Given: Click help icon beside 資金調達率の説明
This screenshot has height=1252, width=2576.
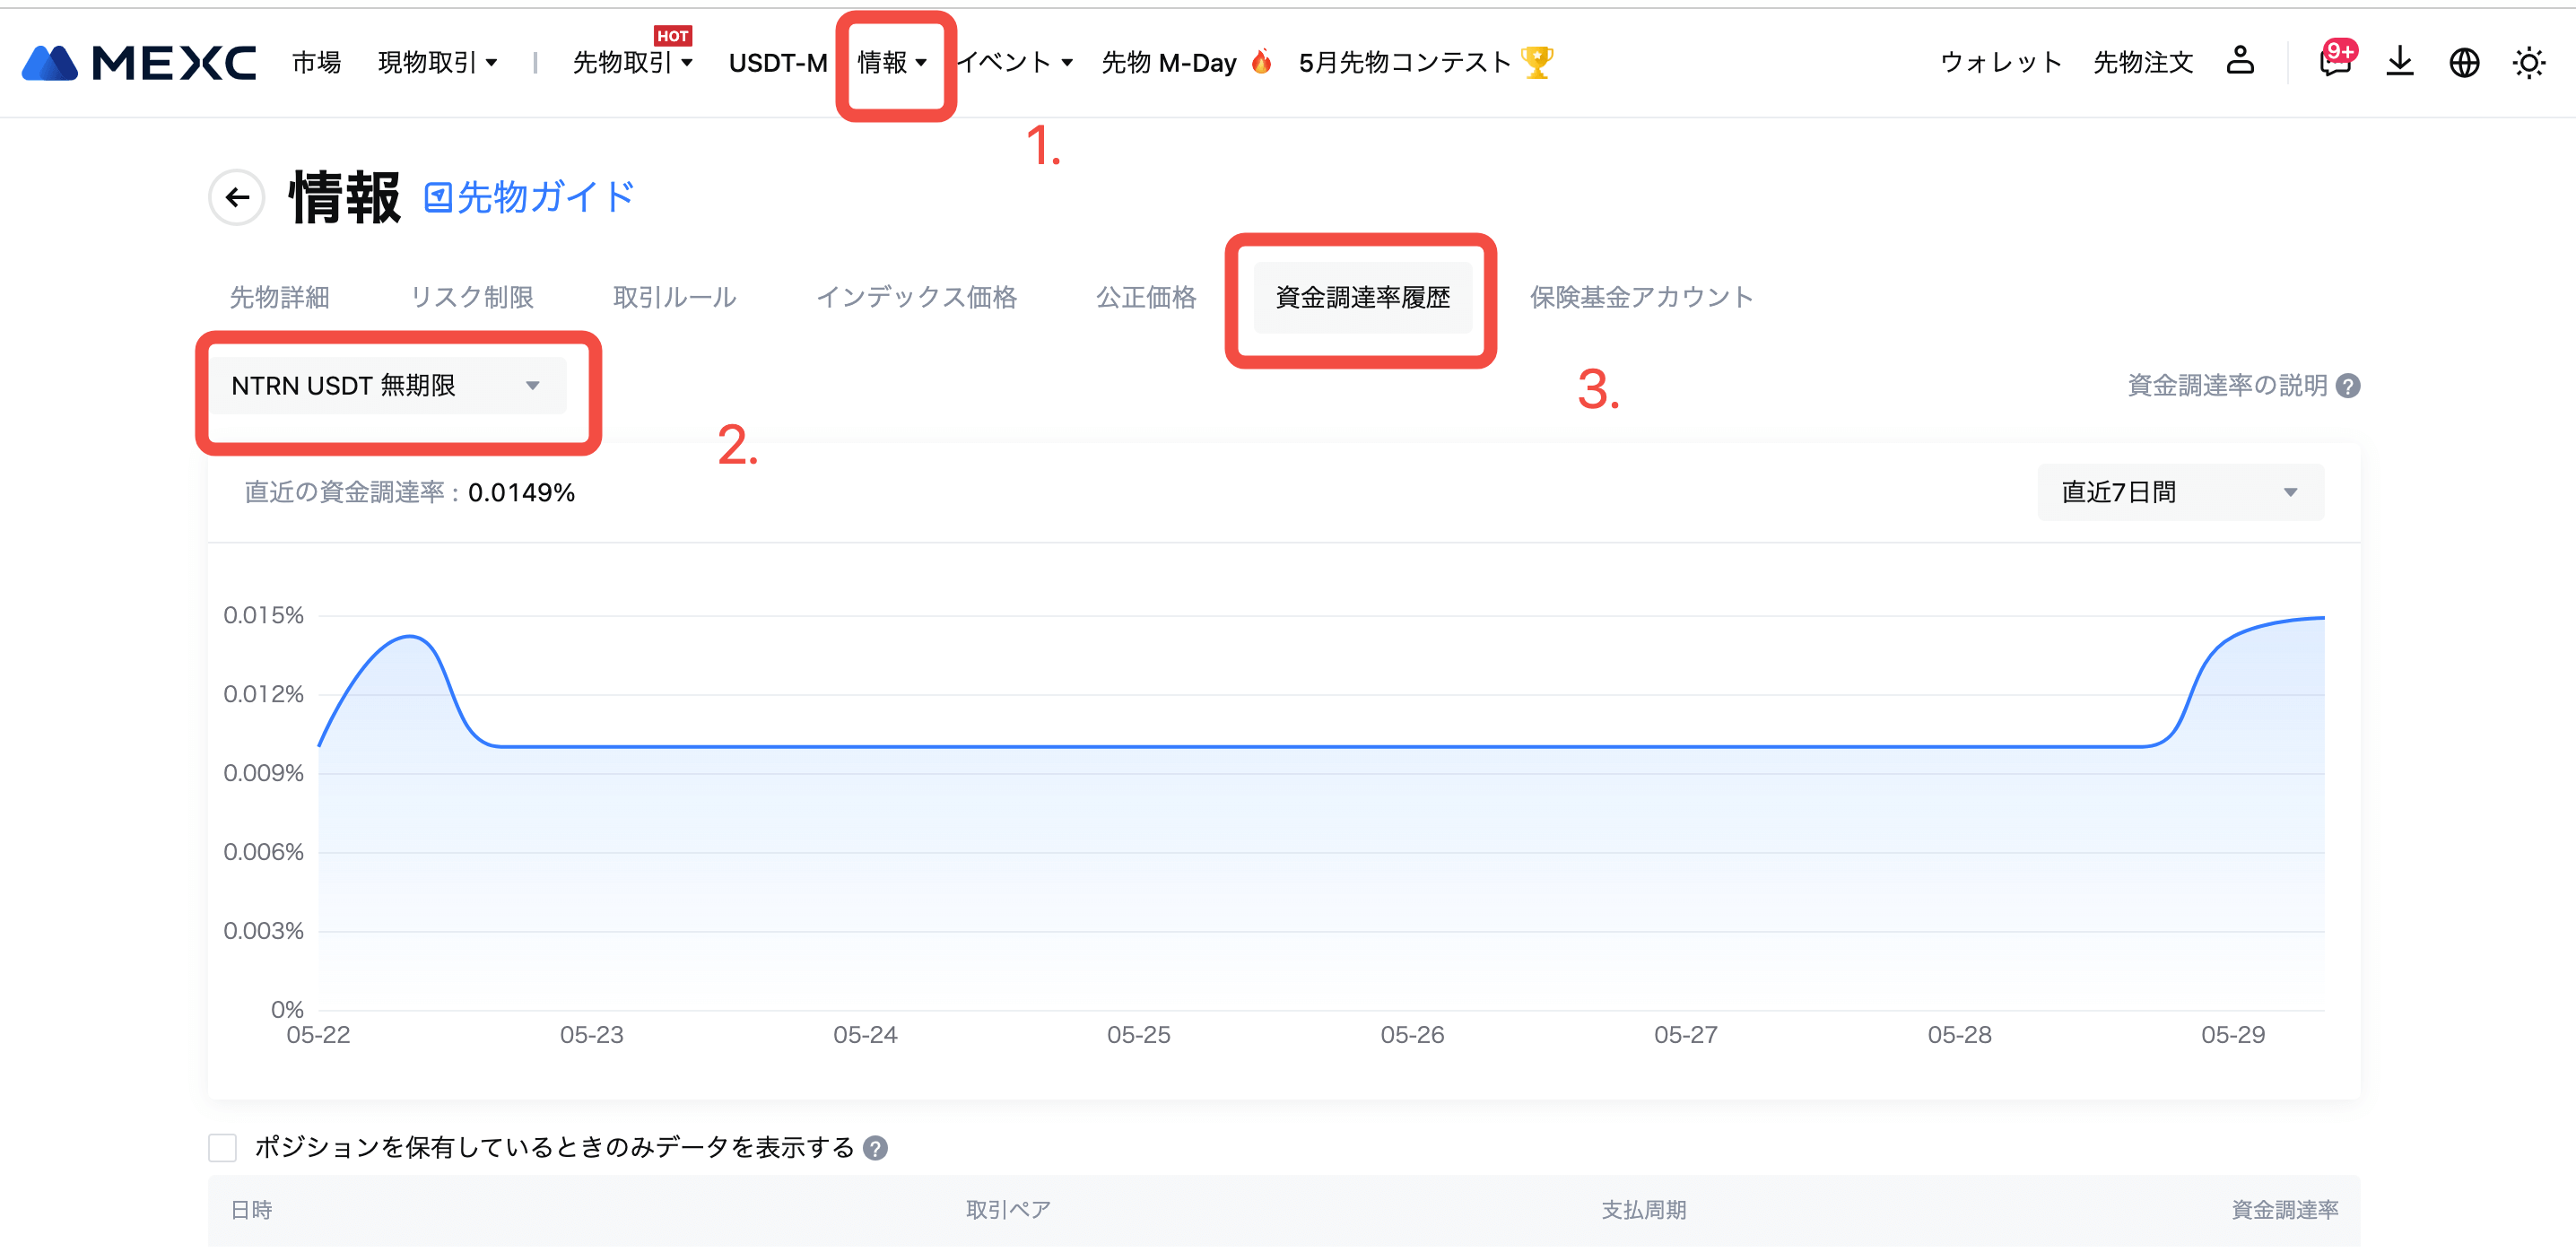Looking at the screenshot, I should click(x=2348, y=386).
